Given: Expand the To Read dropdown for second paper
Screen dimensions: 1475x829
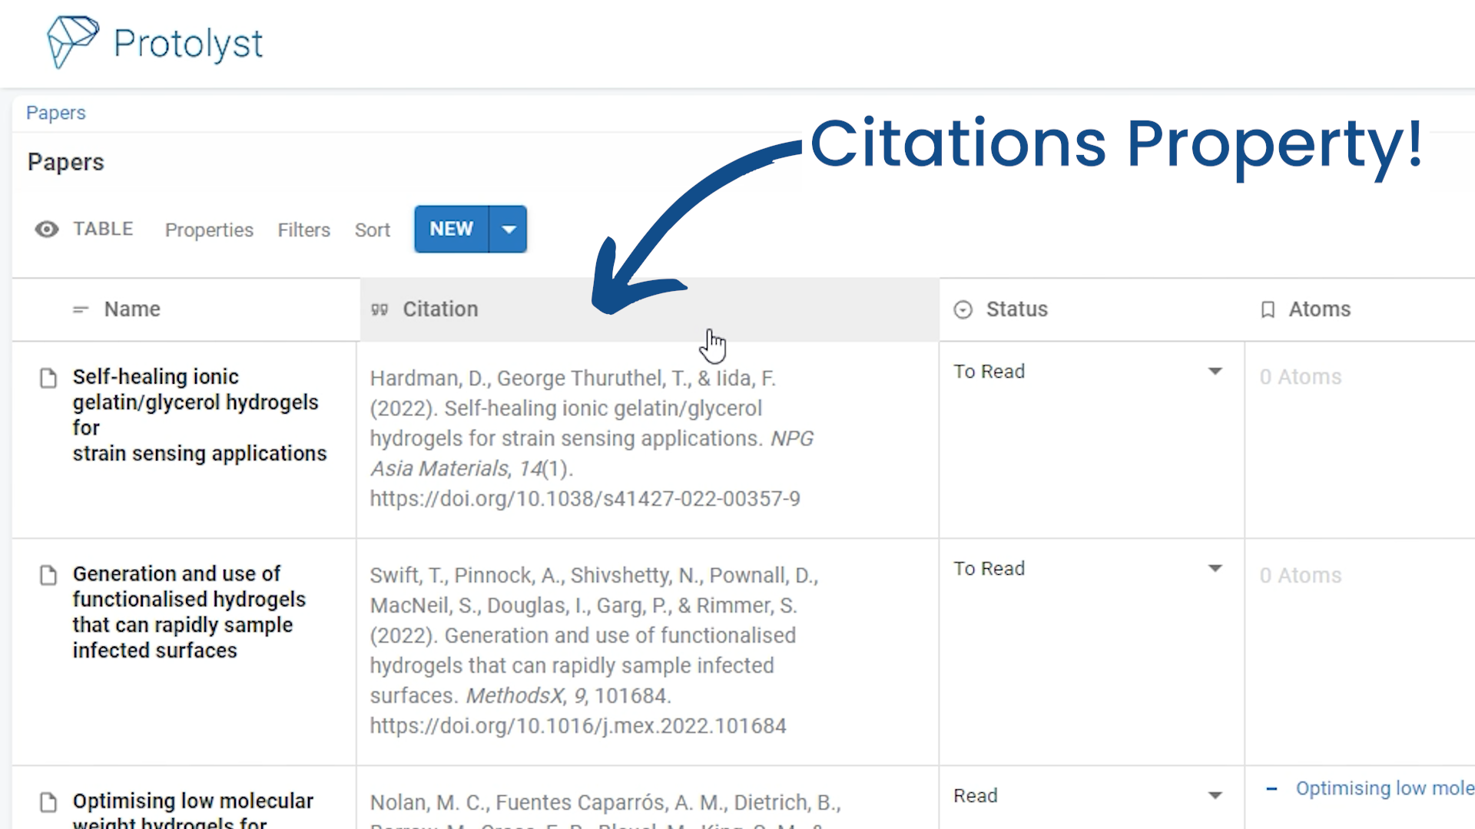Looking at the screenshot, I should pos(1214,568).
